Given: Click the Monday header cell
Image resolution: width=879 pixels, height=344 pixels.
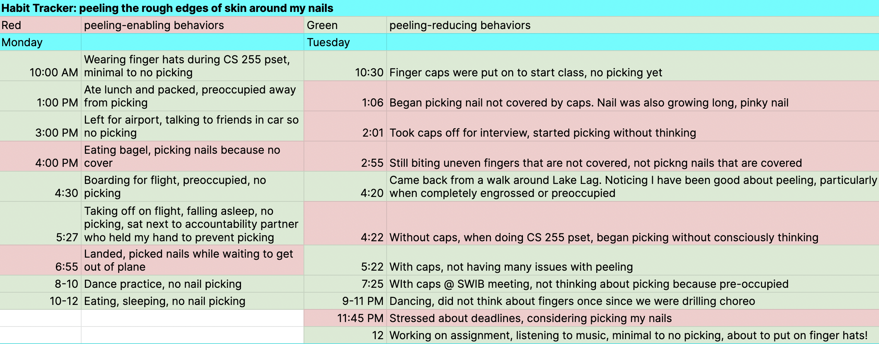Looking at the screenshot, I should click(41, 42).
